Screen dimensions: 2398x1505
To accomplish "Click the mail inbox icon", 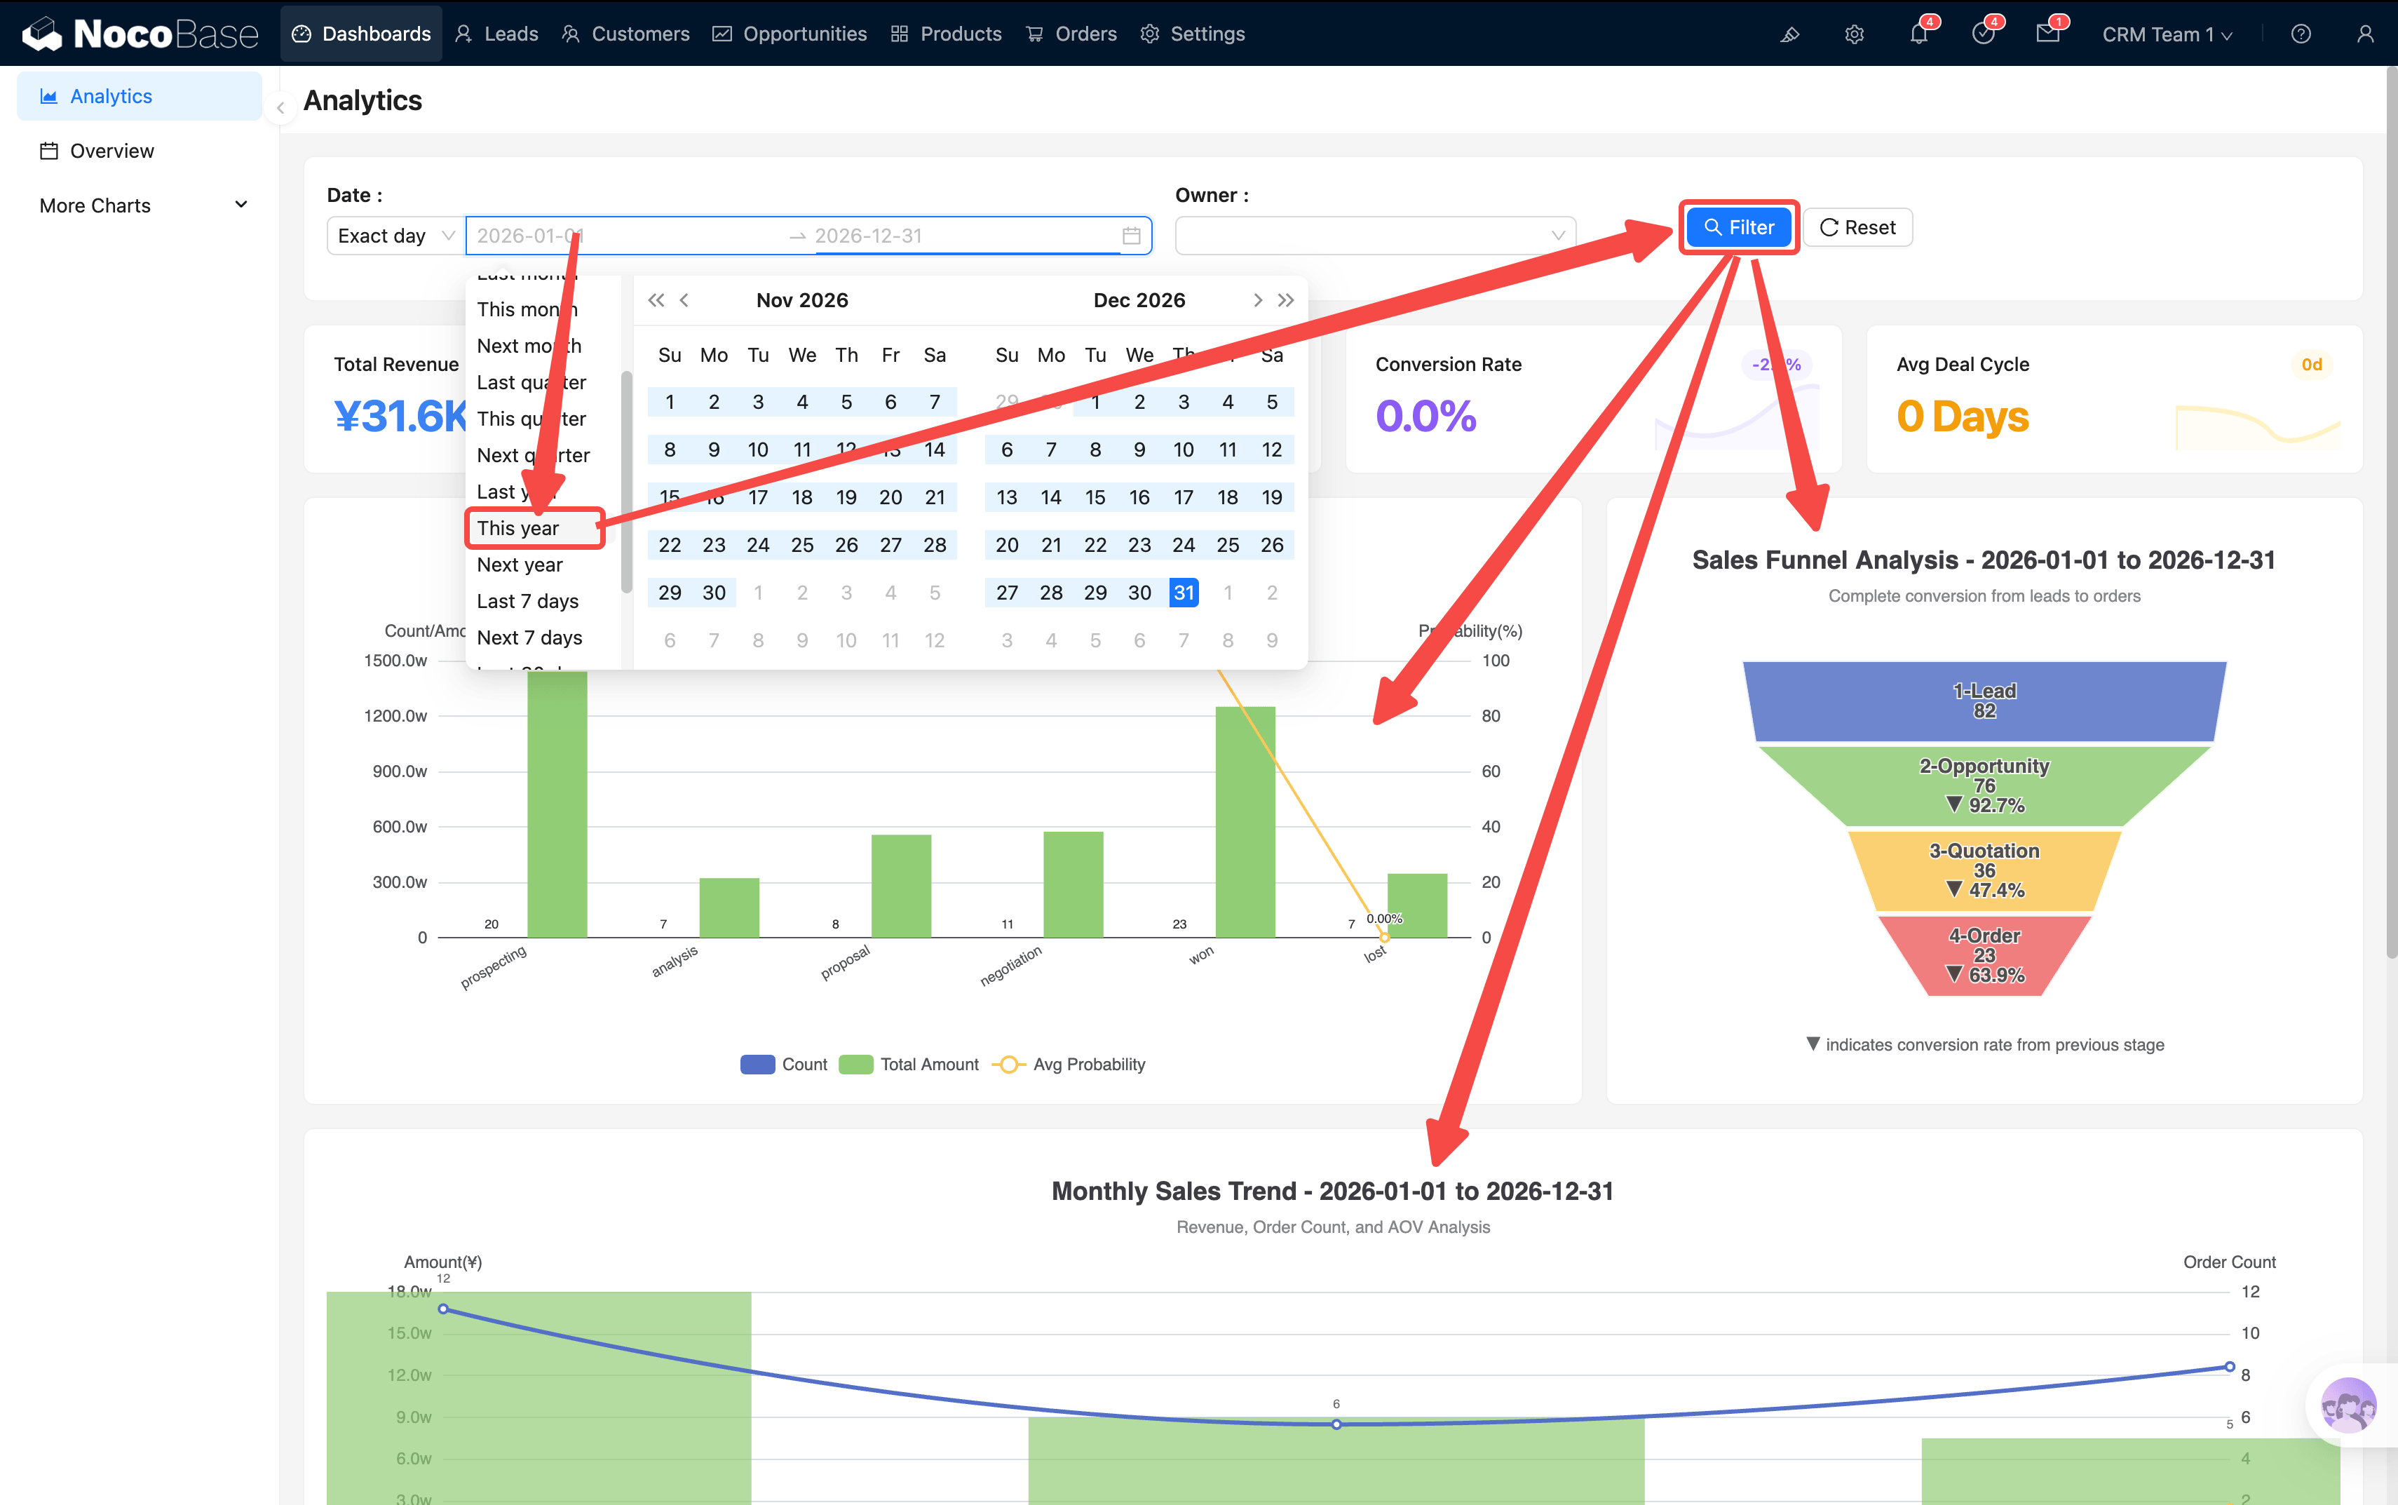I will [2047, 34].
